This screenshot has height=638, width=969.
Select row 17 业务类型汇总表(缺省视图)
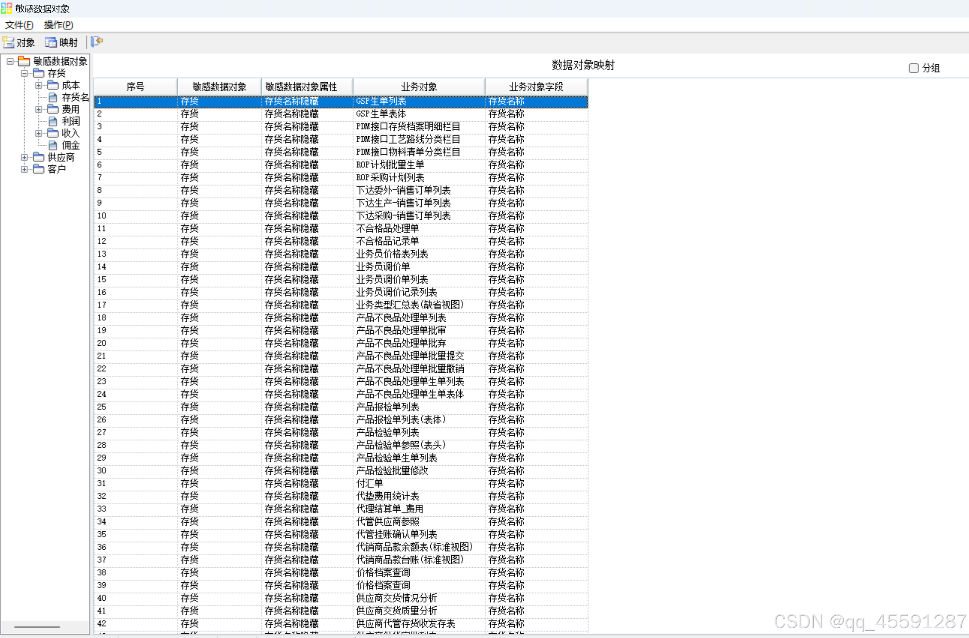[x=410, y=305]
